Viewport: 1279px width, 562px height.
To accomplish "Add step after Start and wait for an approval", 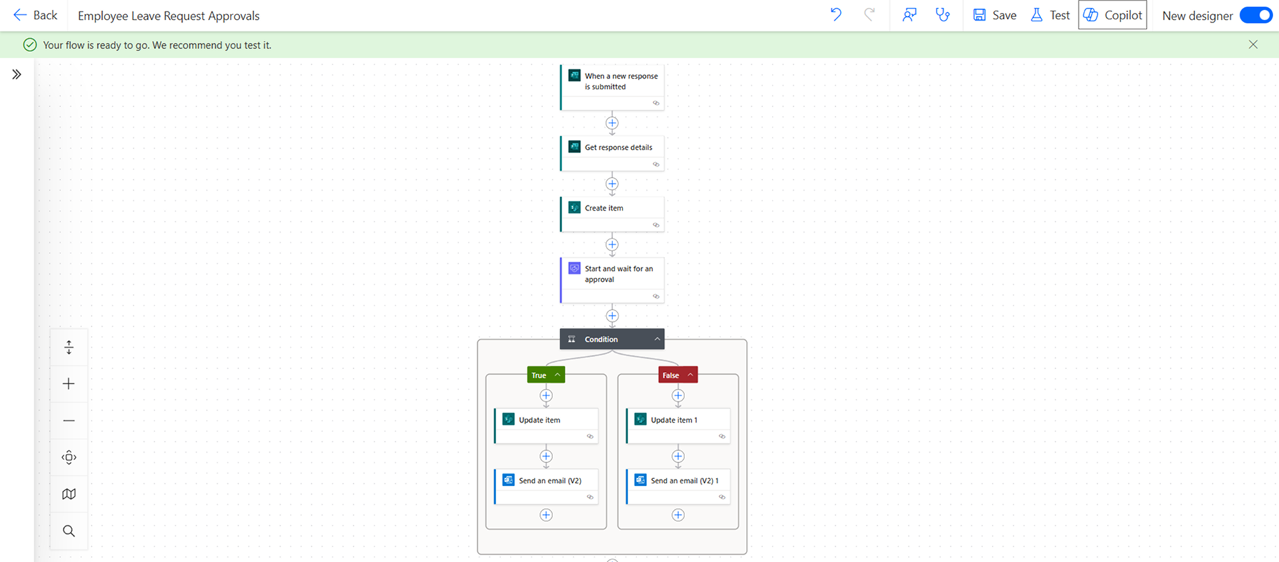I will click(612, 316).
